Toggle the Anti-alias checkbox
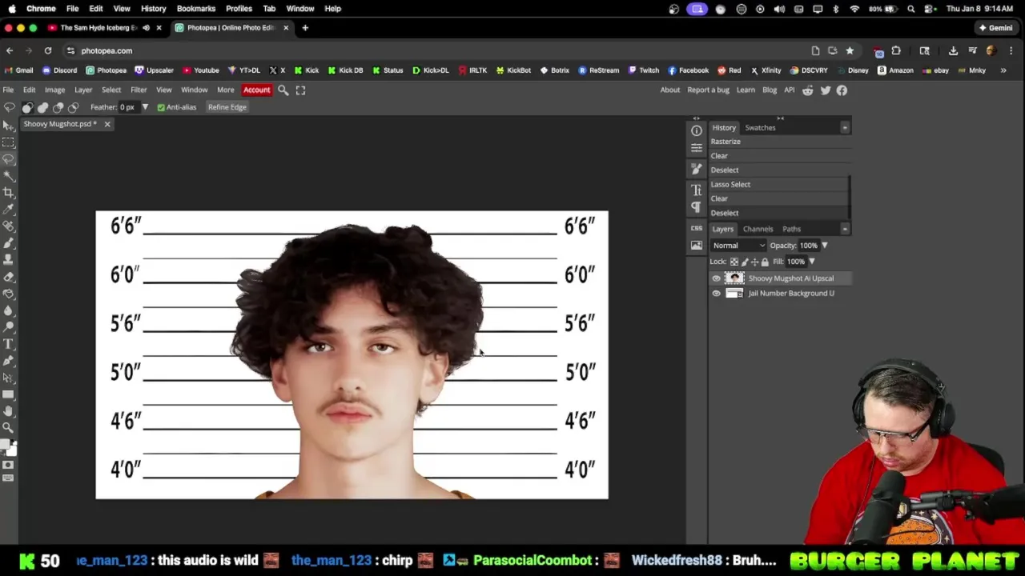 point(161,107)
